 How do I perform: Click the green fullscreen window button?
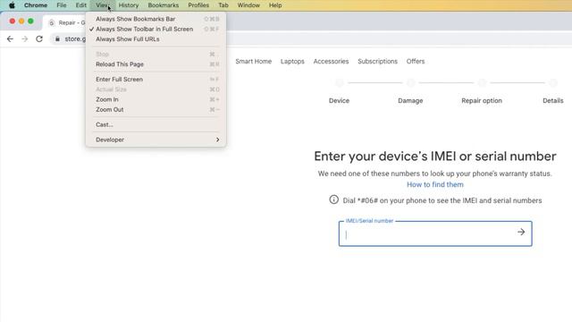coord(30,21)
